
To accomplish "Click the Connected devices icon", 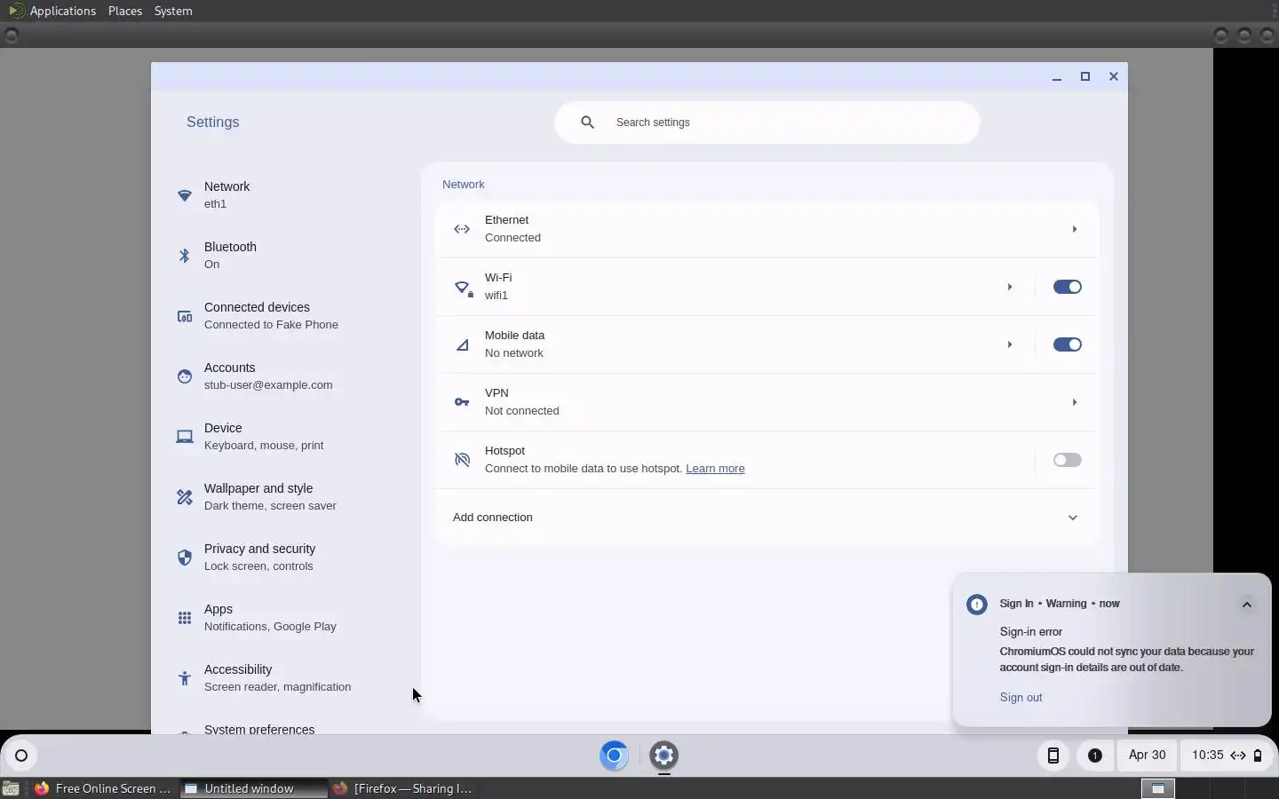I will (x=185, y=316).
